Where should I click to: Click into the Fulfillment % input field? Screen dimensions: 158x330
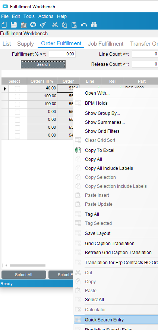[62, 54]
